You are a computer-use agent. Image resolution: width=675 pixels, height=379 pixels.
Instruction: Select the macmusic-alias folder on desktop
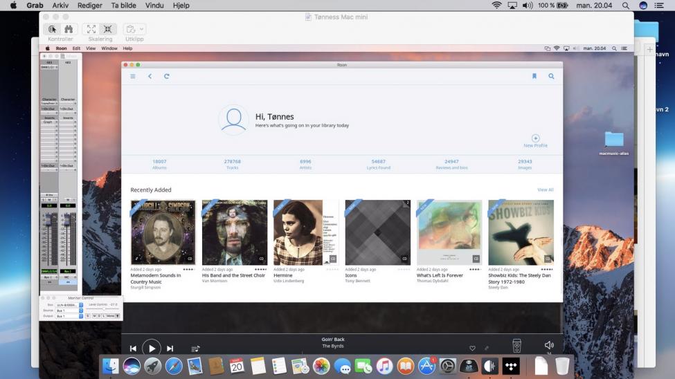pos(614,143)
